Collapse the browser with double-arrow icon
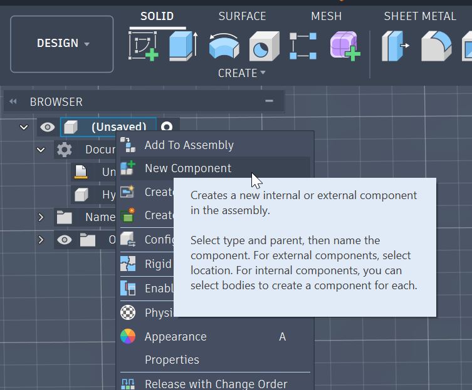 (13, 101)
